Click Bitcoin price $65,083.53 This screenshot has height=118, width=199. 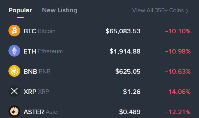[x=123, y=31]
